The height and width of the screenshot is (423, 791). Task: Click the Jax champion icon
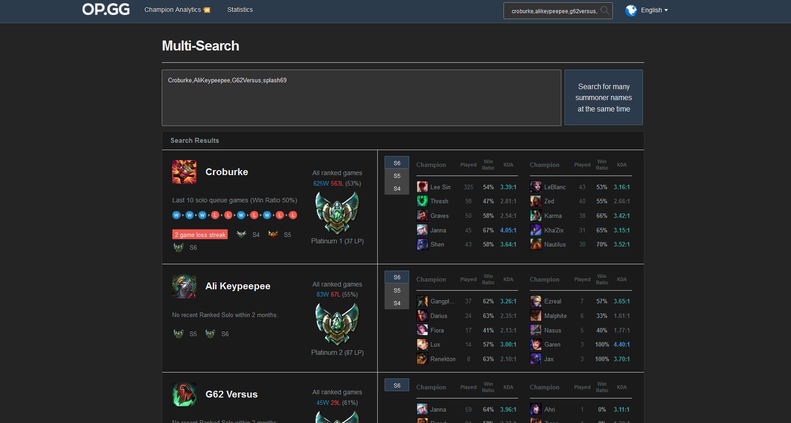coord(536,359)
